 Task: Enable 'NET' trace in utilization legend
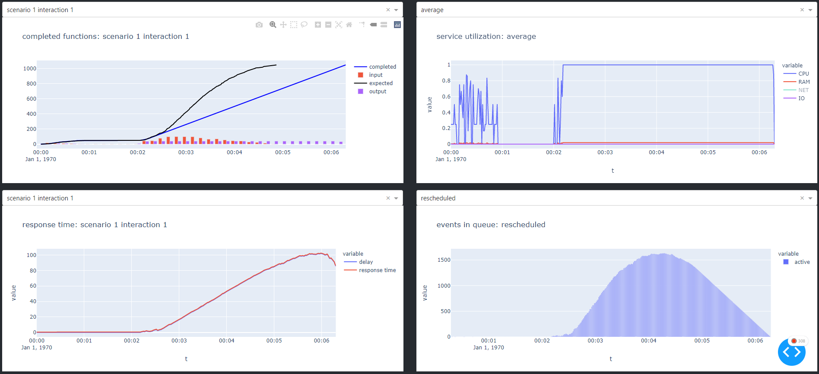pyautogui.click(x=803, y=90)
